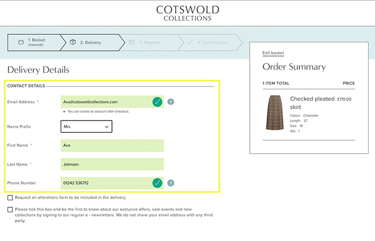Click the Edit basket link
This screenshot has height=241, width=375.
click(273, 53)
